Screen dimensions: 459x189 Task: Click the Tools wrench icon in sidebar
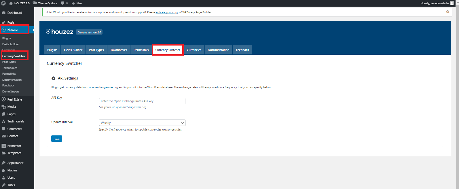pyautogui.click(x=4, y=185)
